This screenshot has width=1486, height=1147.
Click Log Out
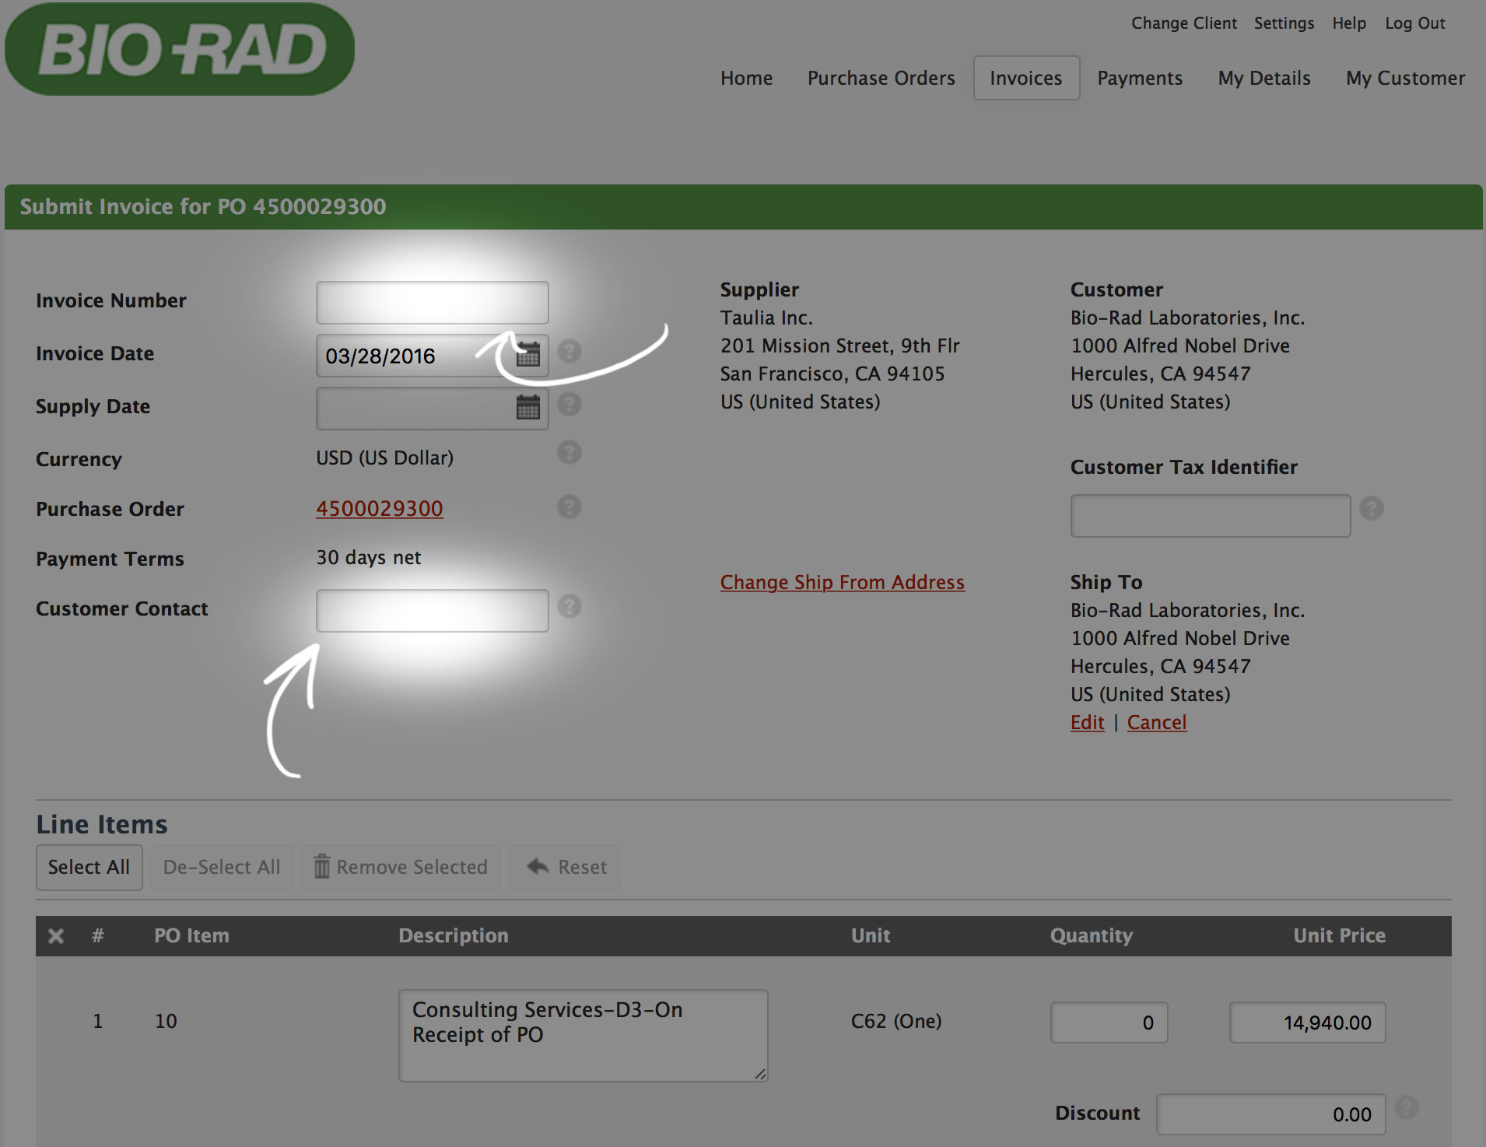coord(1415,23)
